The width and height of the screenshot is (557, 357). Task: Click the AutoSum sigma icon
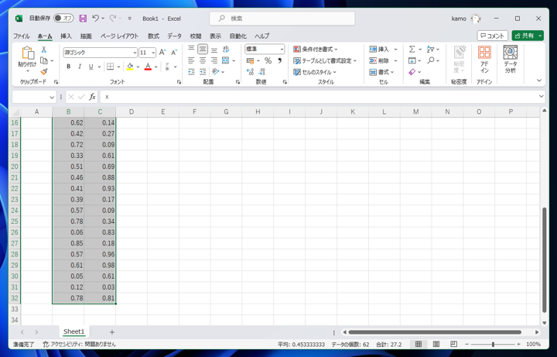(412, 49)
